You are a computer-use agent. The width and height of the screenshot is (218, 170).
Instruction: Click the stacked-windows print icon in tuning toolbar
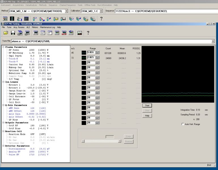(x=20, y=33)
